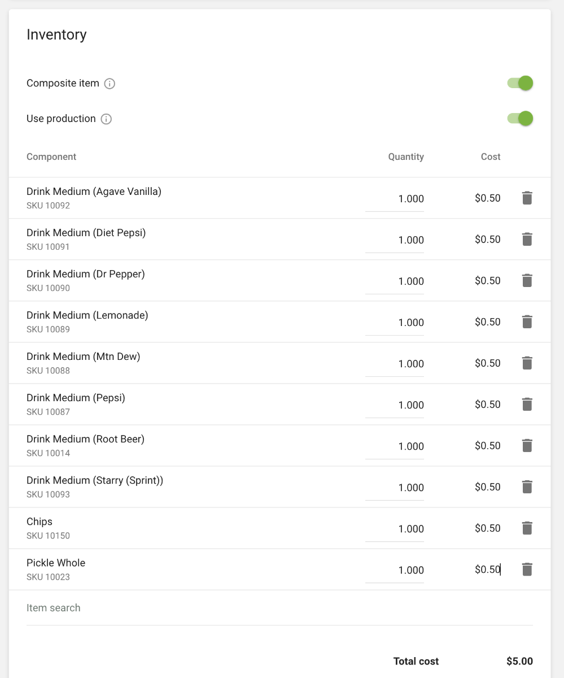
Task: Show info tooltip for Composite item
Action: pyautogui.click(x=110, y=84)
